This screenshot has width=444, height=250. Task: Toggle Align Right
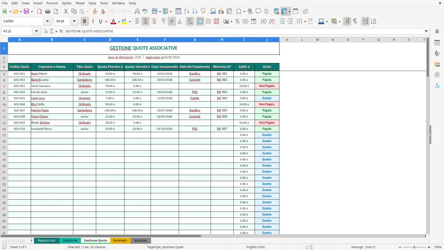pos(154,21)
